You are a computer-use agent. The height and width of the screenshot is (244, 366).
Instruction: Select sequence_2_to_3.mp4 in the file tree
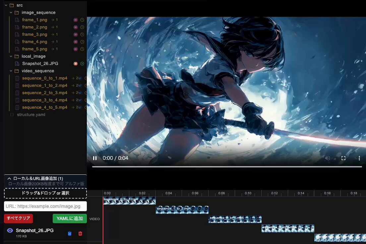(x=44, y=93)
